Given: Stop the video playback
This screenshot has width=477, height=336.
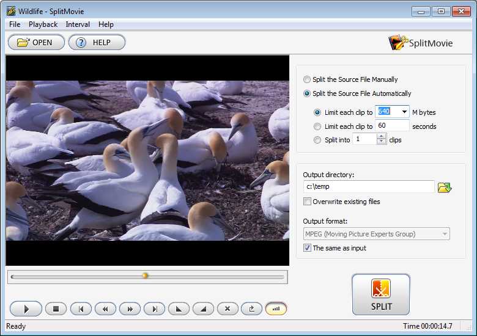Looking at the screenshot, I should (56, 309).
